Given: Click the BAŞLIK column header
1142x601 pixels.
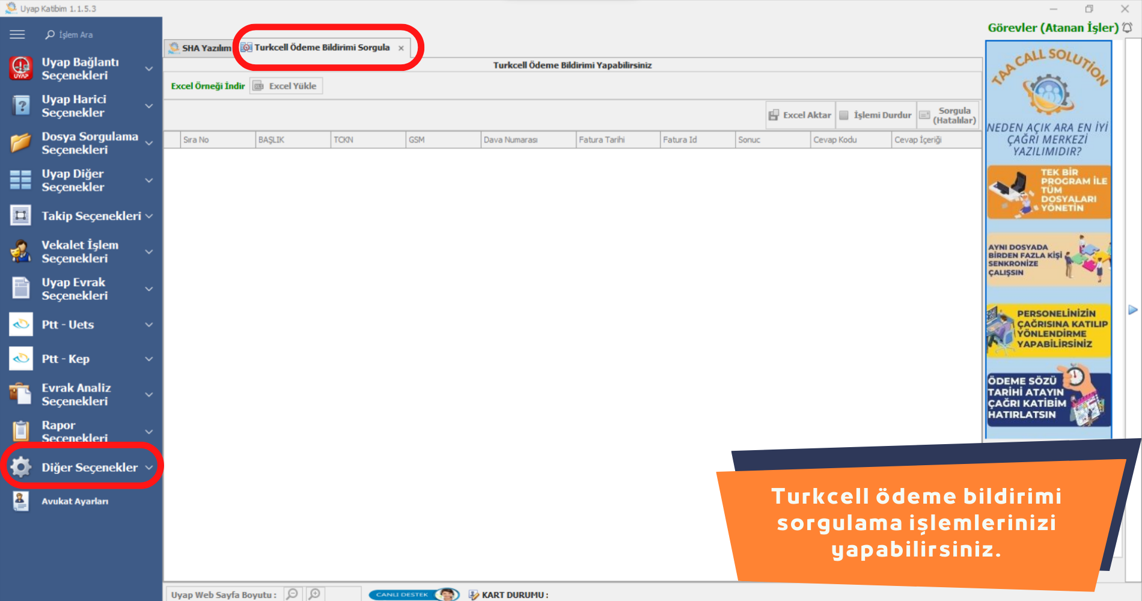Looking at the screenshot, I should (x=293, y=139).
